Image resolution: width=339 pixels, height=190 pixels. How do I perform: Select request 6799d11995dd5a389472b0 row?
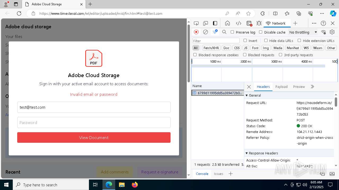[x=218, y=93]
